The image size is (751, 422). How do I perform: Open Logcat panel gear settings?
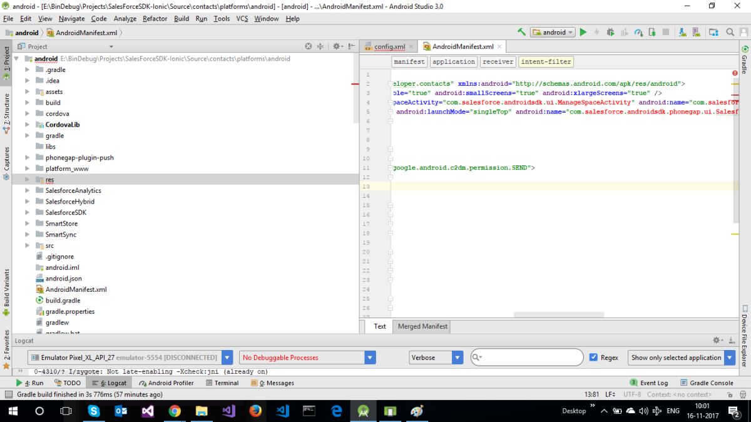(718, 341)
